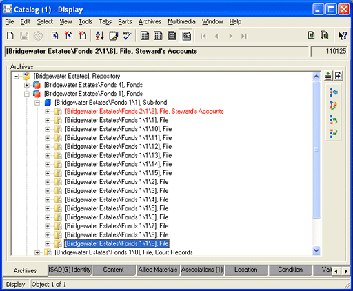Go to the previous record arrow
This screenshot has width=353, height=291.
click(216, 36)
